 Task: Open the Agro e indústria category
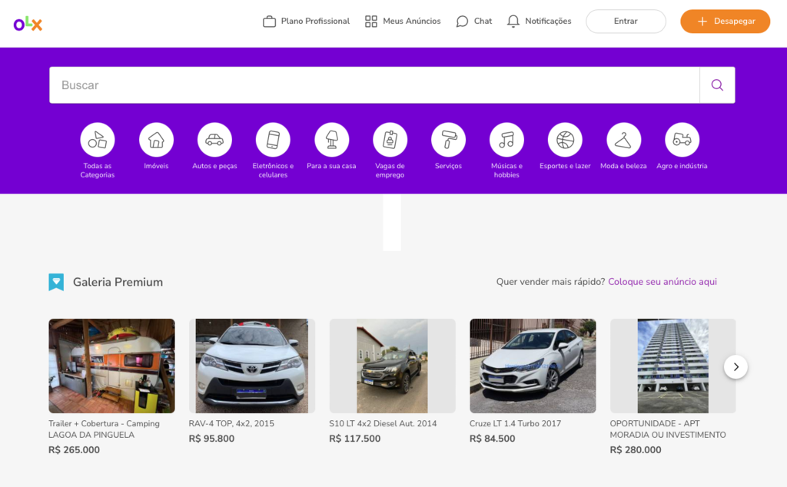(x=682, y=141)
